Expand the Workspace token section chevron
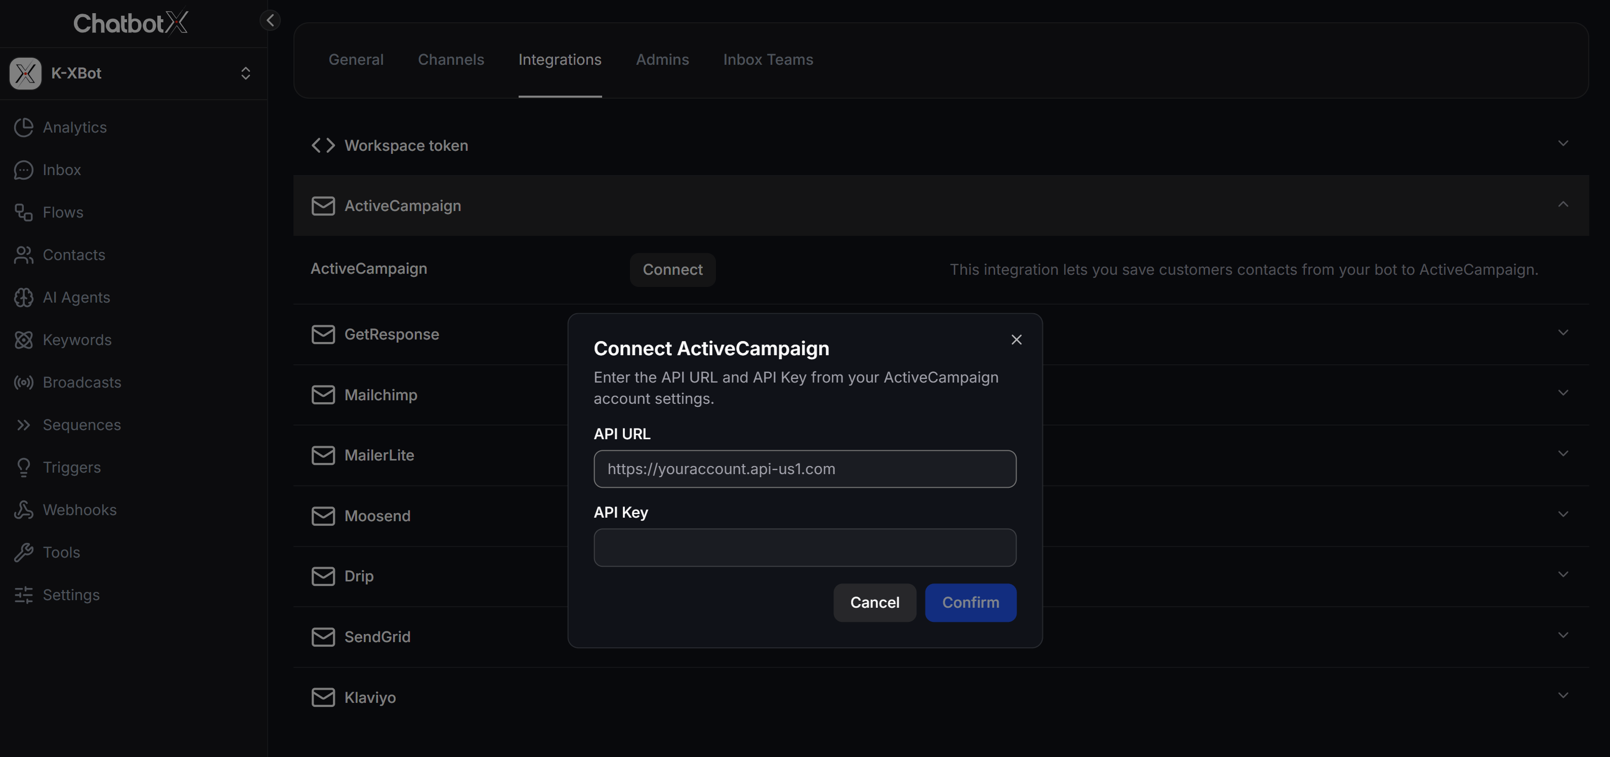Screen dimensions: 1610x757 1563,143
